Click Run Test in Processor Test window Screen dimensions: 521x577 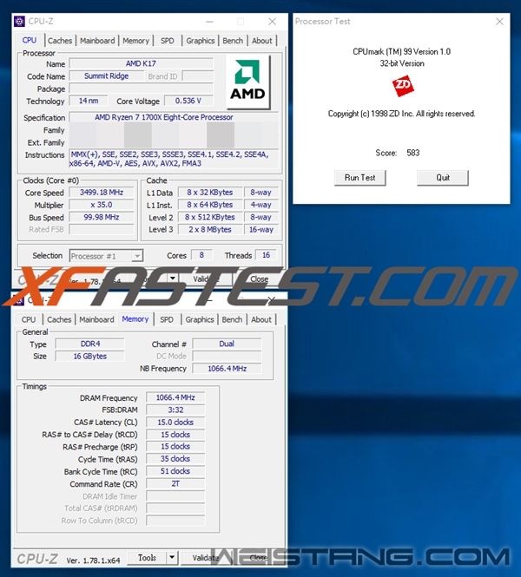pos(359,178)
